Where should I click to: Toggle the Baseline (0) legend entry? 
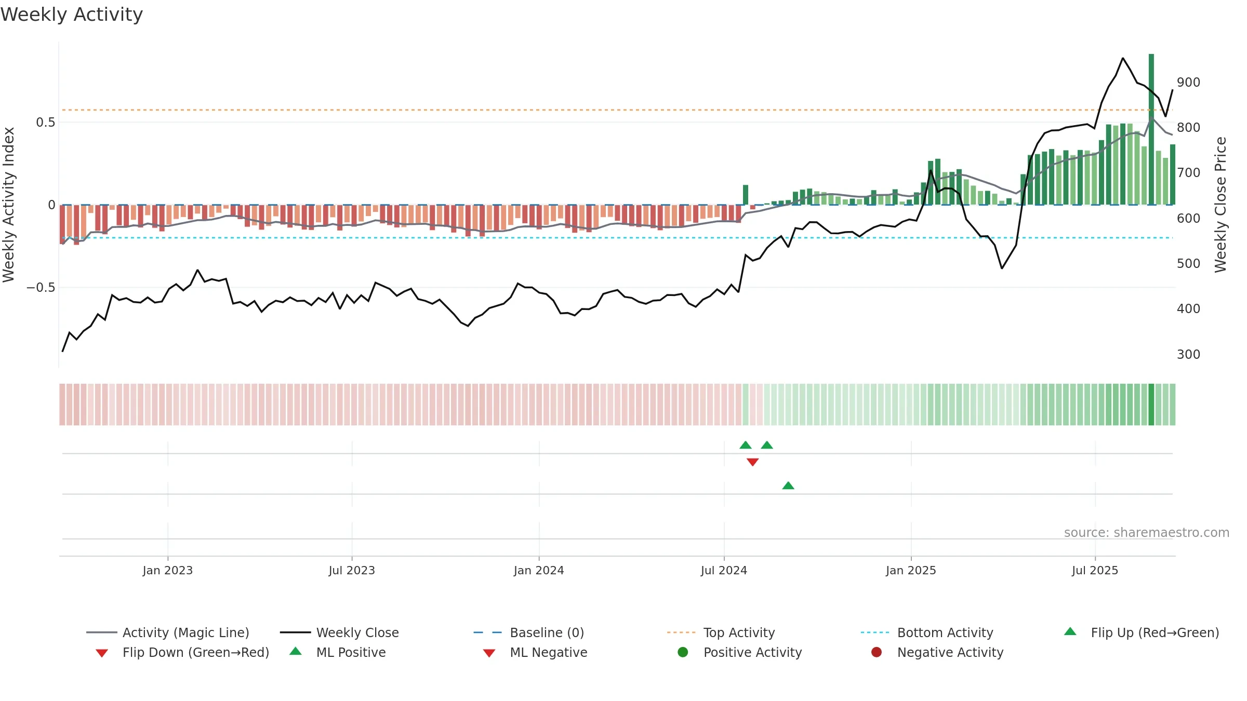pos(529,632)
